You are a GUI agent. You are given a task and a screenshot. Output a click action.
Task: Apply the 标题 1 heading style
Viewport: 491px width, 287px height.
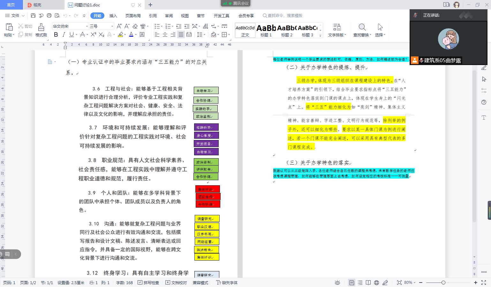266,31
